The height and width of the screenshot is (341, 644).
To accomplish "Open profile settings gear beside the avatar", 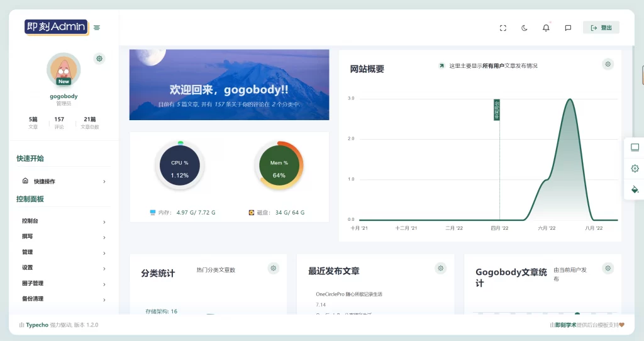I will click(99, 59).
